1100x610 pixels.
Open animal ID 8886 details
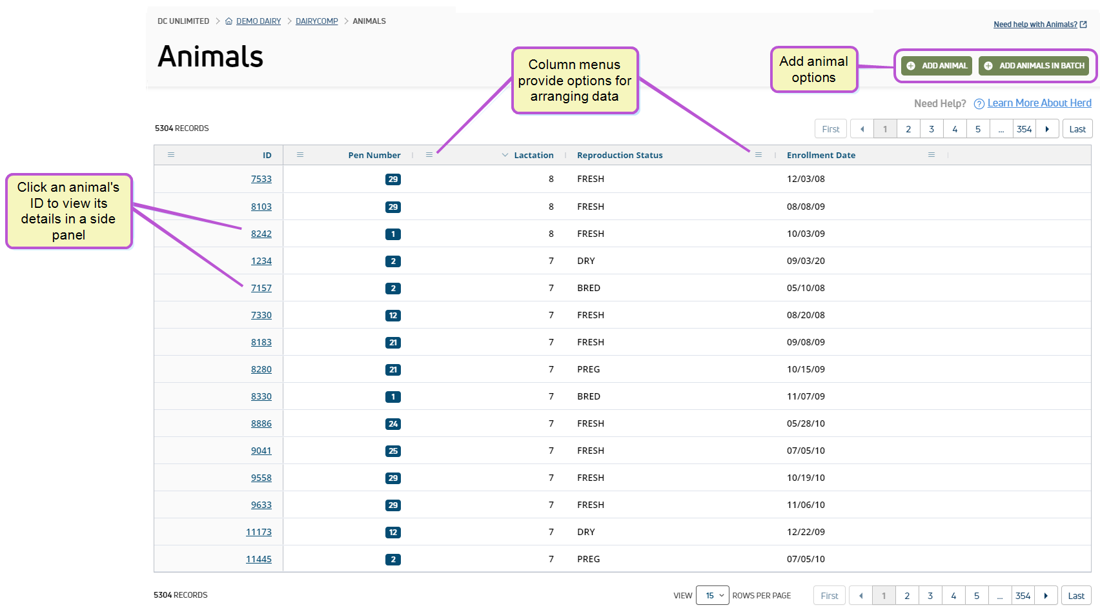point(261,424)
